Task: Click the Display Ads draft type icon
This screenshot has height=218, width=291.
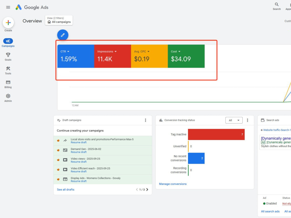Action: click(x=65, y=179)
